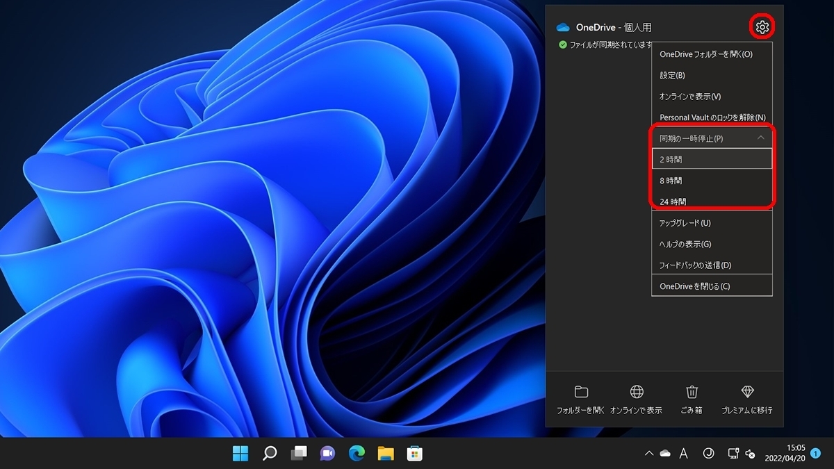Choose ヘルプの表示(G) from menu
Image resolution: width=834 pixels, height=469 pixels.
pos(712,244)
